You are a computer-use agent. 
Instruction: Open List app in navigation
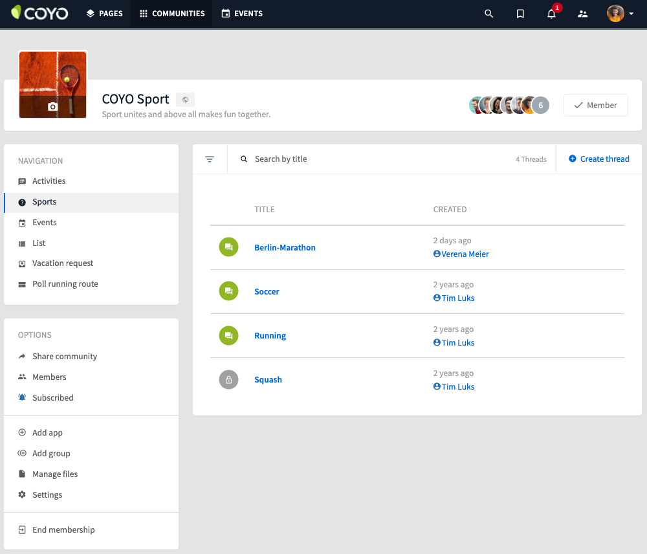pos(91,243)
